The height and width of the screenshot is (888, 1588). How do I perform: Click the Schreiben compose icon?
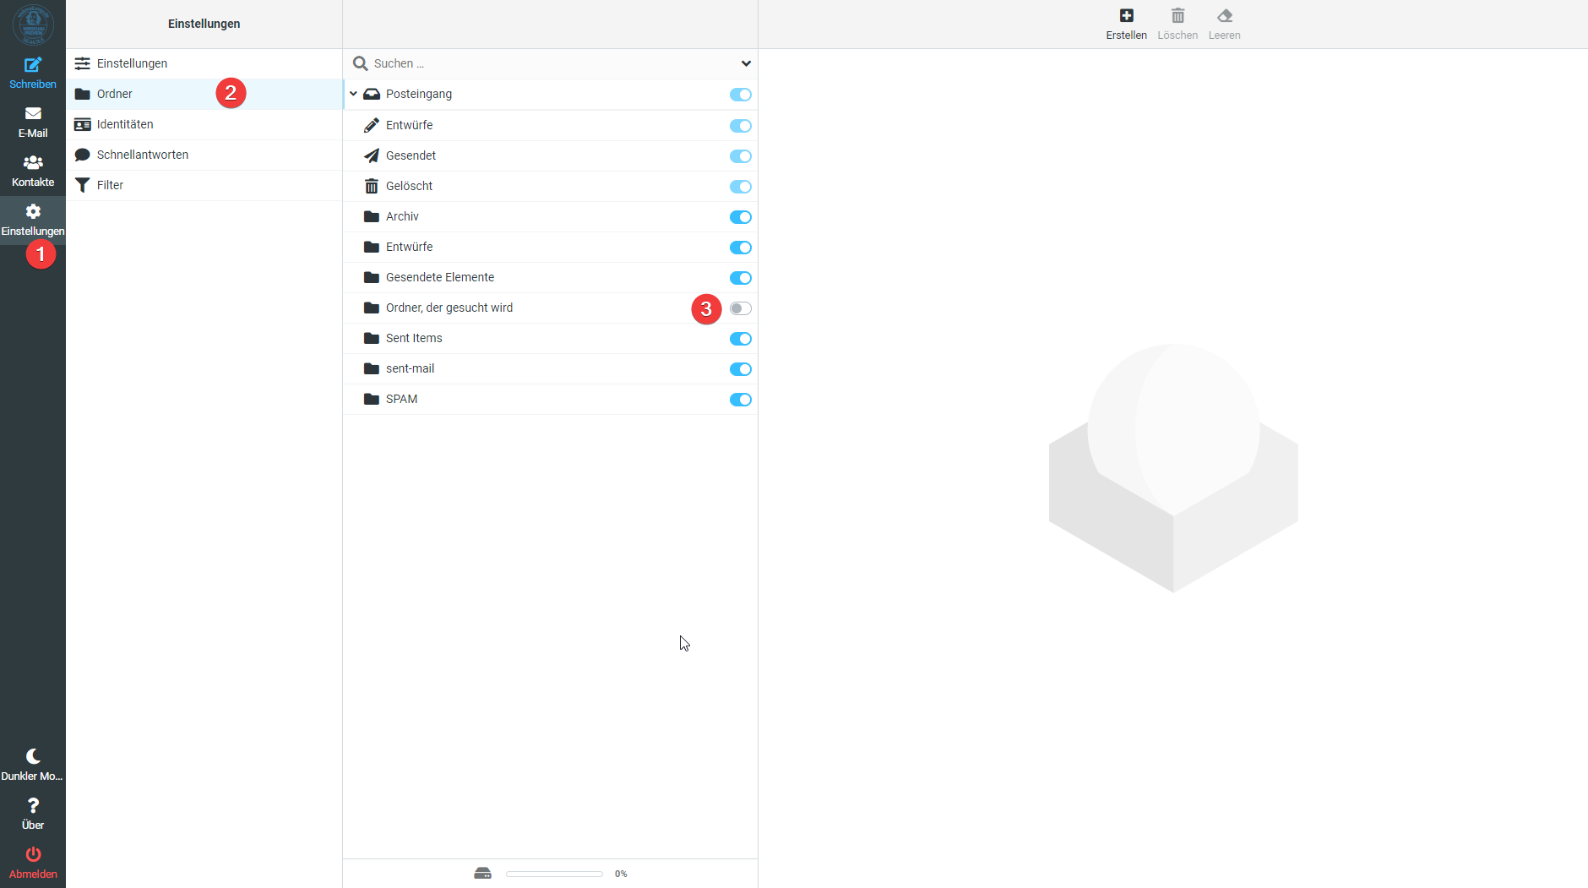click(x=33, y=65)
